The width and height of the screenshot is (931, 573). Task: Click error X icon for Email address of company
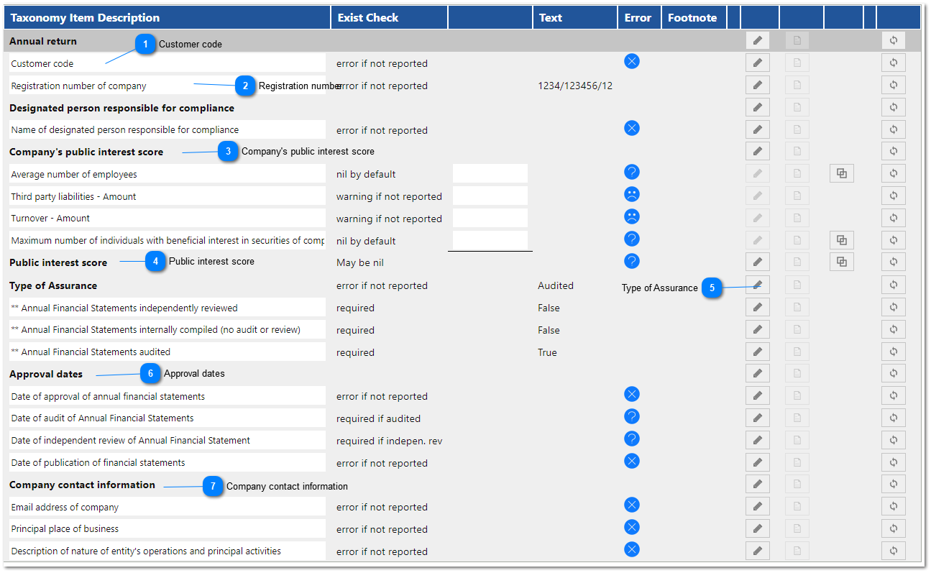(x=632, y=505)
